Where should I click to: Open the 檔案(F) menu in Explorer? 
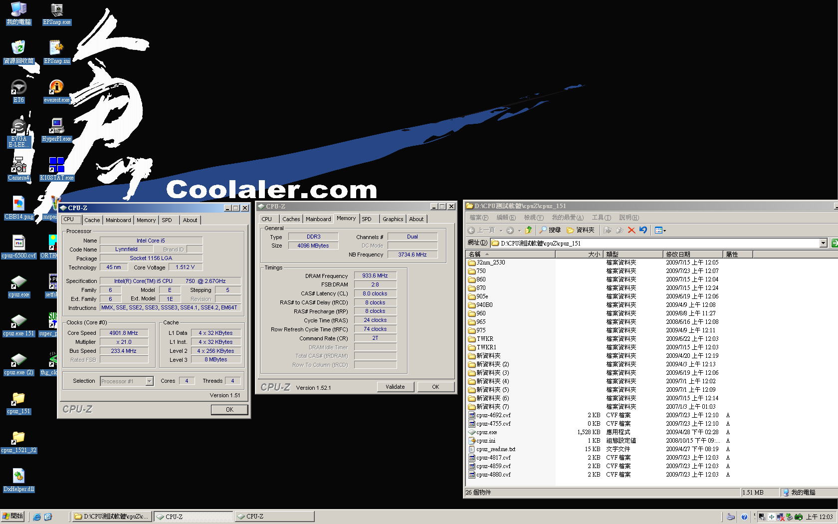tap(479, 218)
